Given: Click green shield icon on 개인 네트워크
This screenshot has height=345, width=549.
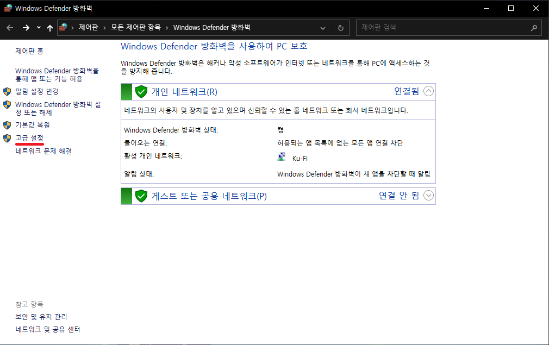Looking at the screenshot, I should click(141, 92).
